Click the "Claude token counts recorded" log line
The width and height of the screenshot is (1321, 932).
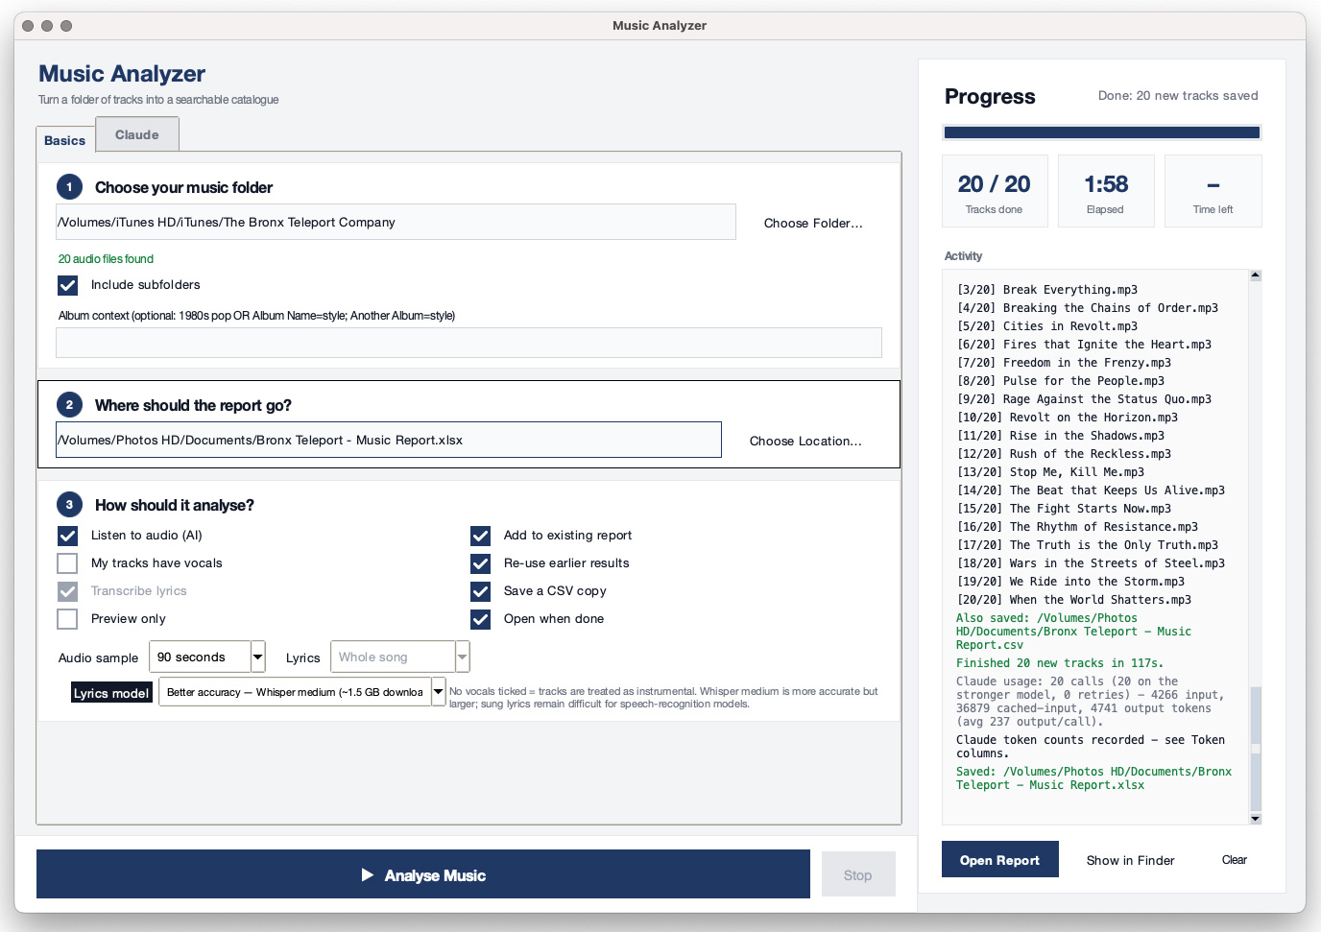click(x=1091, y=747)
